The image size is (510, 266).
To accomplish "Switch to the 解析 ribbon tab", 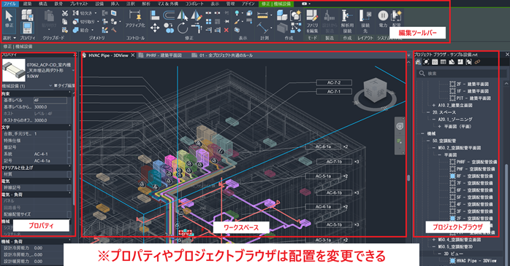I will 146,4.
